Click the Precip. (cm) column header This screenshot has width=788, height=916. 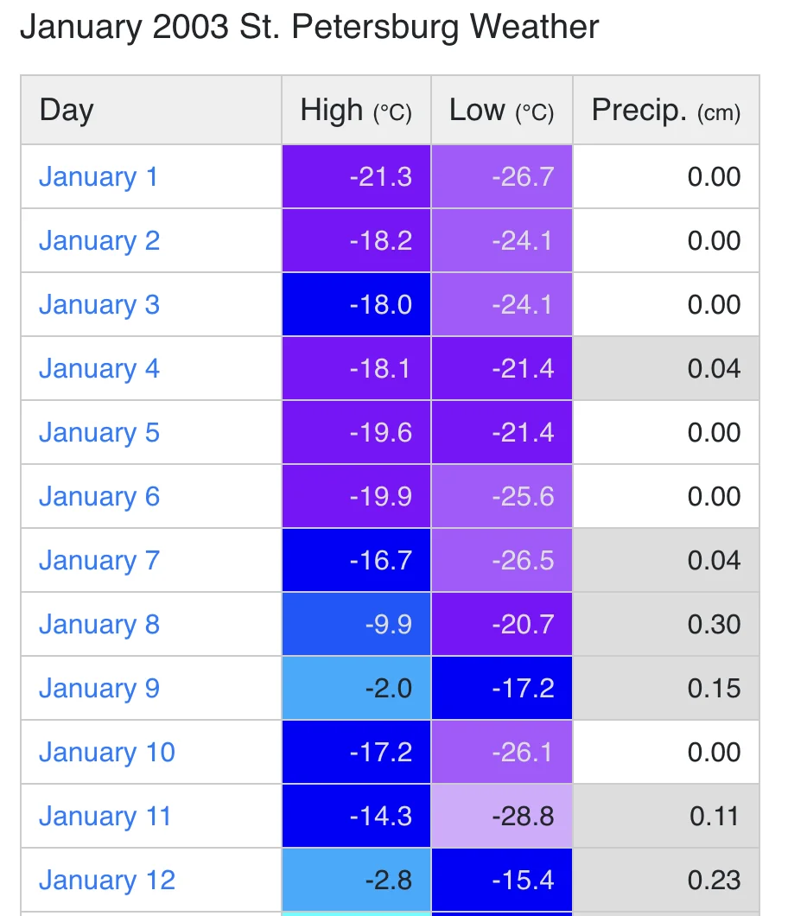coord(666,110)
